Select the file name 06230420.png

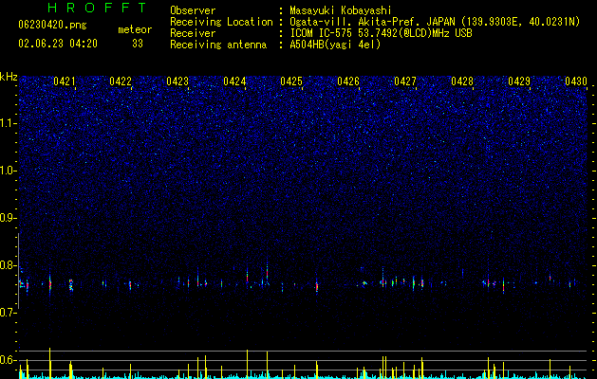click(x=52, y=25)
